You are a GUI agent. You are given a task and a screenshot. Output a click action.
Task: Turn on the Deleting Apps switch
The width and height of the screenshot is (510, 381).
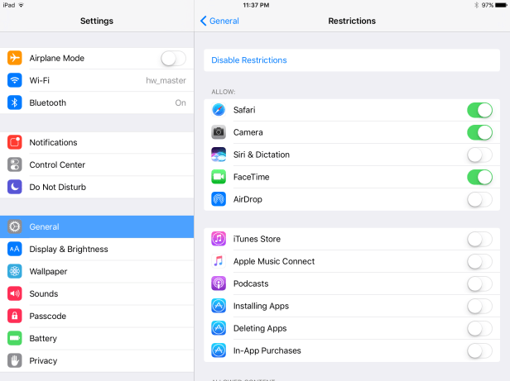479,328
